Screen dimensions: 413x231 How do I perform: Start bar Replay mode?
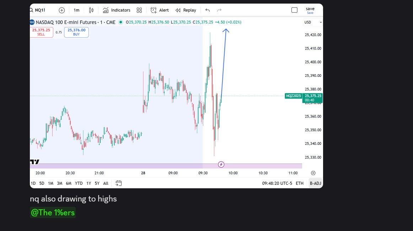(x=186, y=10)
